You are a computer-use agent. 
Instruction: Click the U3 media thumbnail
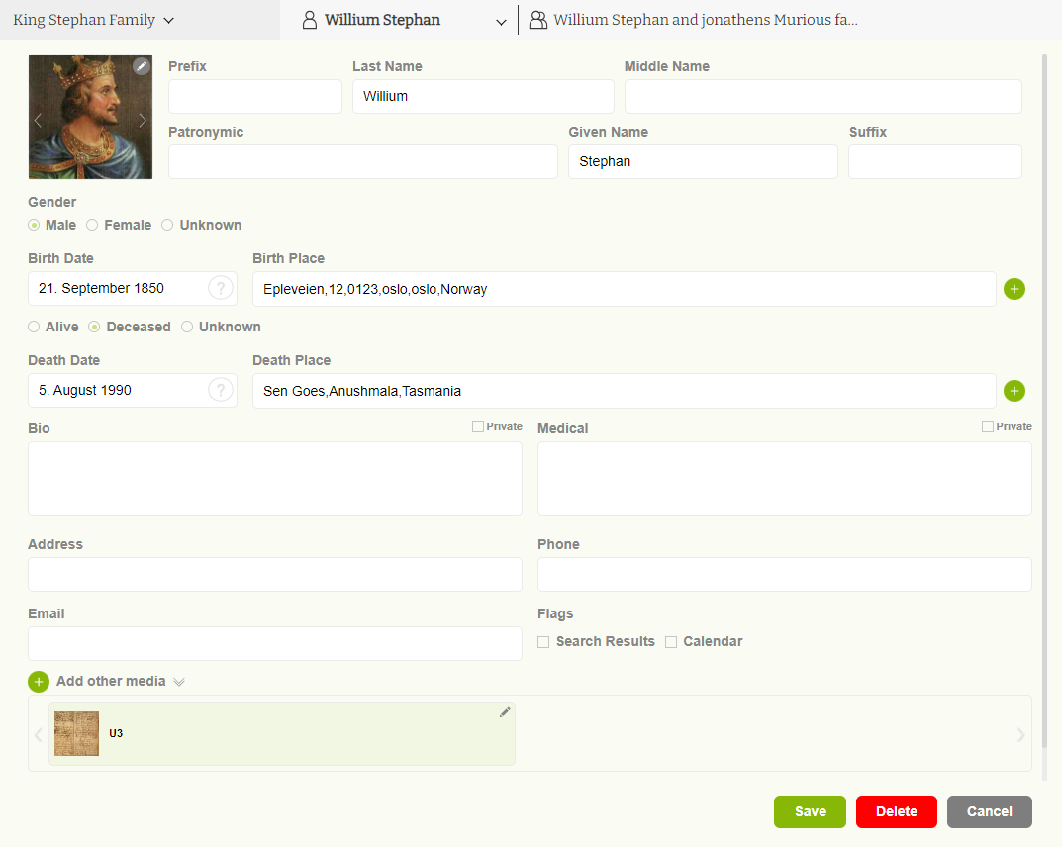pyautogui.click(x=76, y=733)
